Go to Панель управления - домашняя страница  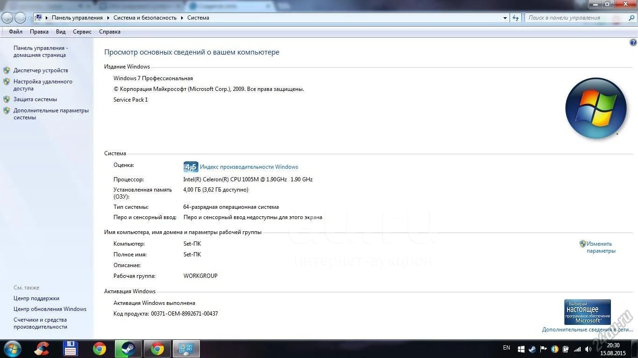(41, 51)
